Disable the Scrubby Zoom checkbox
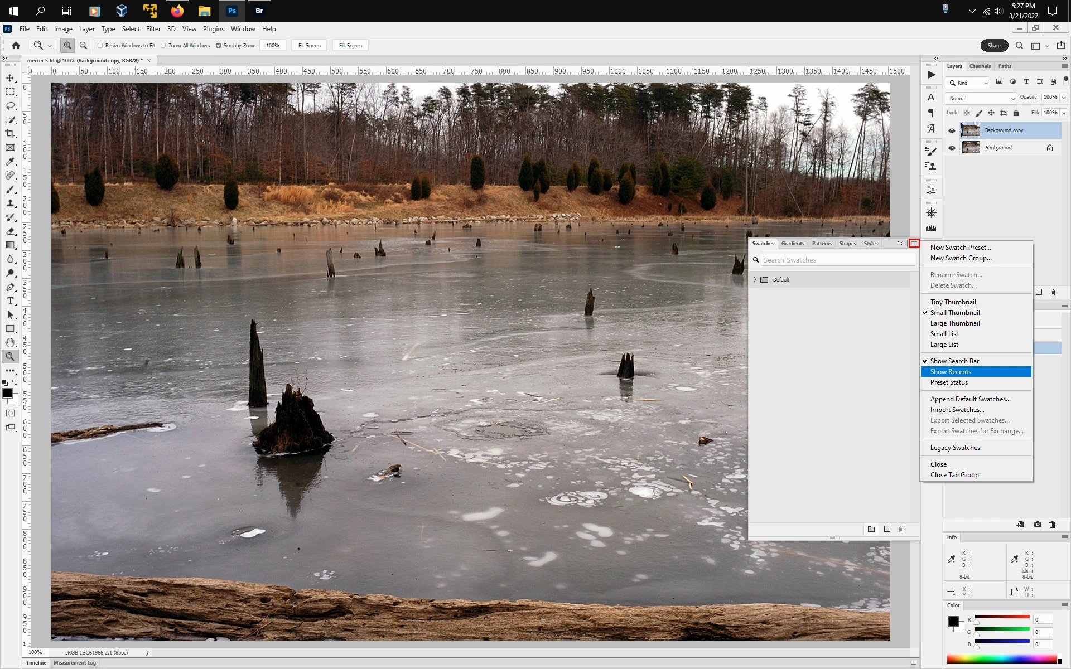 pyautogui.click(x=219, y=46)
